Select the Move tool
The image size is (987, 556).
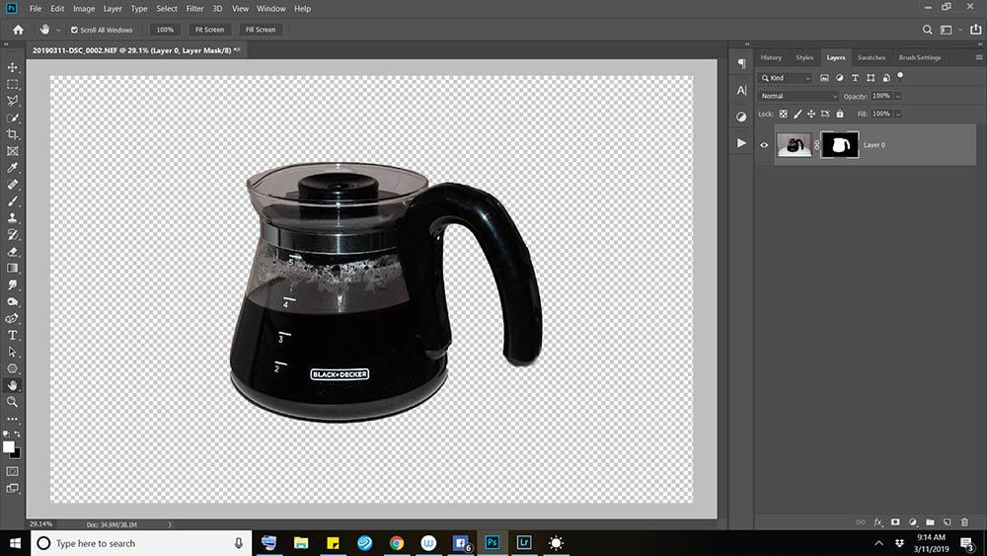pos(12,67)
